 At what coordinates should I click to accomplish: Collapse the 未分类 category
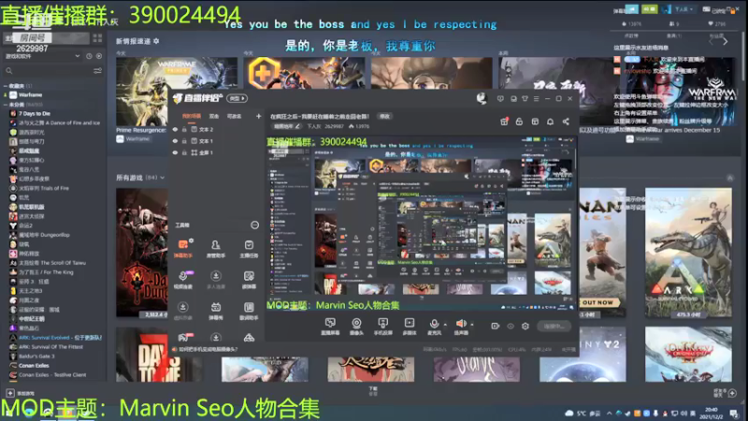[x=6, y=104]
